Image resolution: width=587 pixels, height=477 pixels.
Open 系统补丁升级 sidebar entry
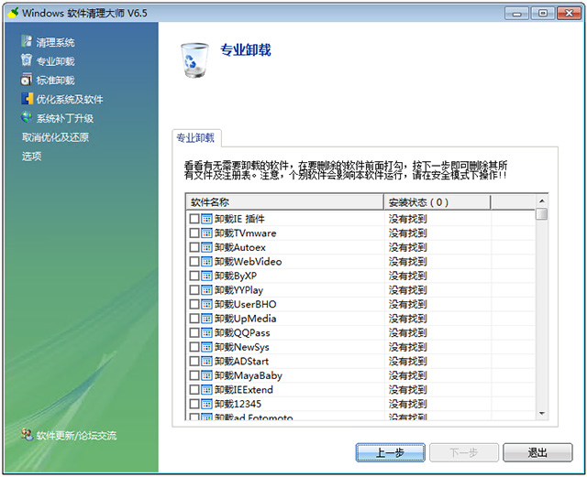[65, 118]
